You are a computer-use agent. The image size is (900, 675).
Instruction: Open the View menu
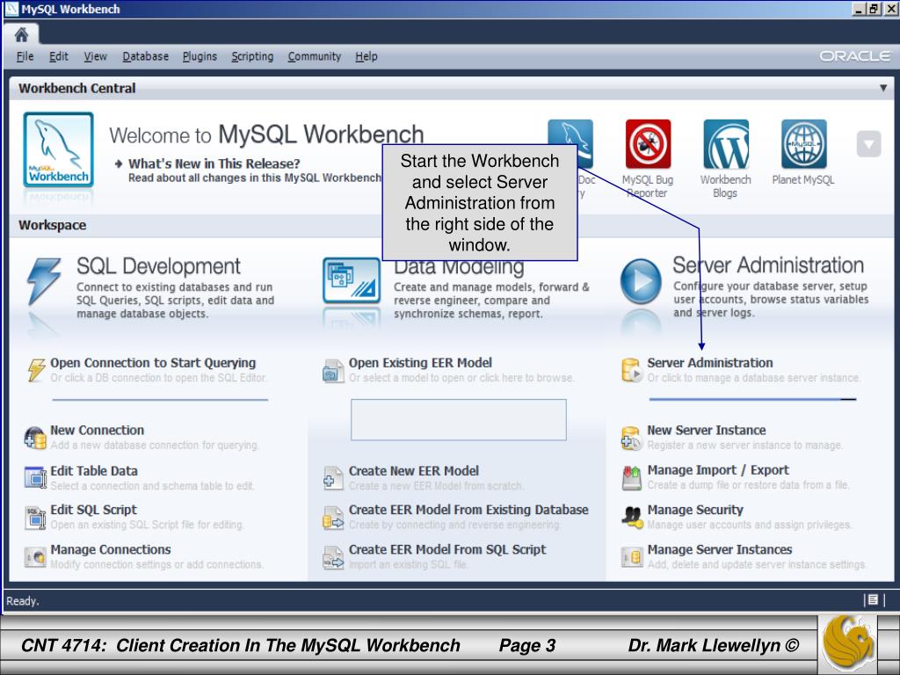95,56
